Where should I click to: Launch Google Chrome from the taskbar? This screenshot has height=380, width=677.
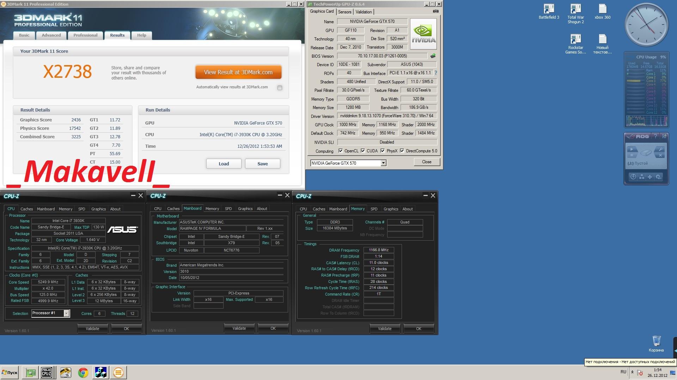tap(83, 372)
